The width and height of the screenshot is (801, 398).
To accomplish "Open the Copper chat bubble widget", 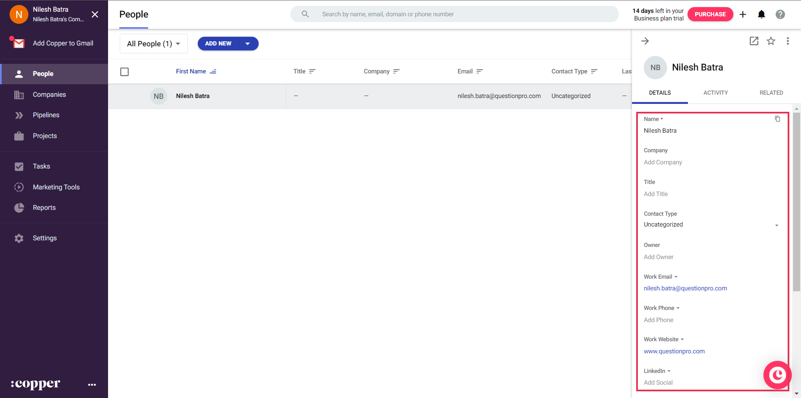I will 777,375.
